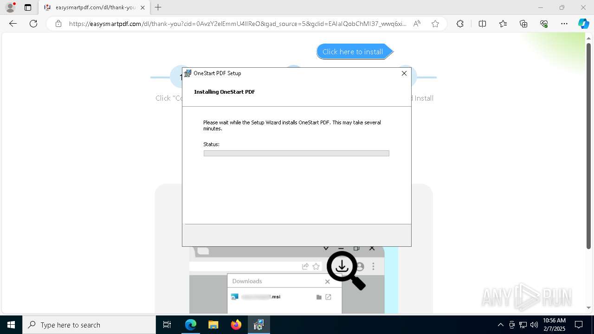Click the 'Click here to install' button
Viewport: 594px width, 334px height.
tap(355, 51)
